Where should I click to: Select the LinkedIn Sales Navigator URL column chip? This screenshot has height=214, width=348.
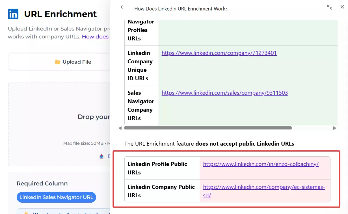pos(56,197)
